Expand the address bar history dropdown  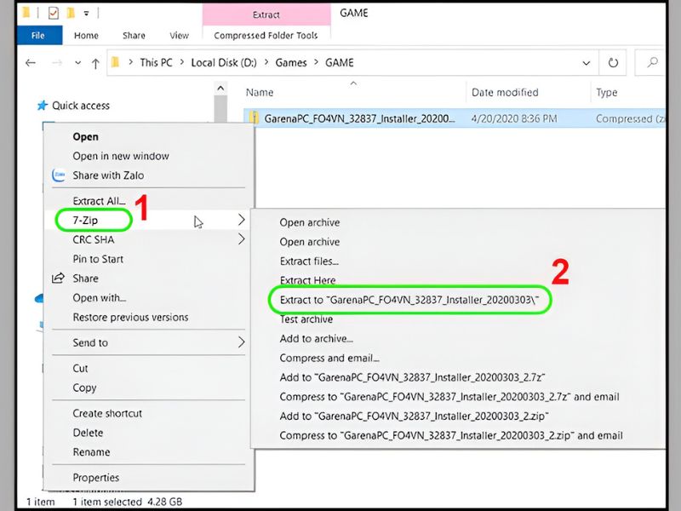[x=586, y=63]
